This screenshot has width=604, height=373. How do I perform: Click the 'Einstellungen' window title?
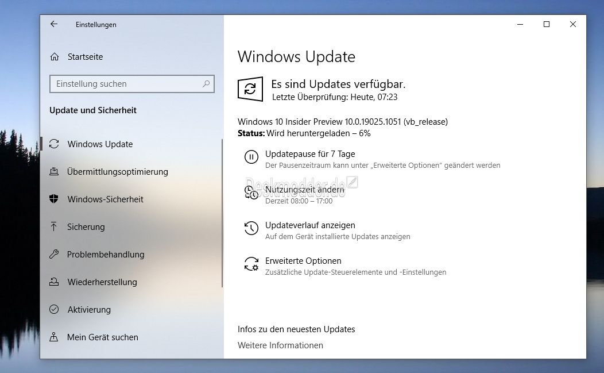coord(96,25)
